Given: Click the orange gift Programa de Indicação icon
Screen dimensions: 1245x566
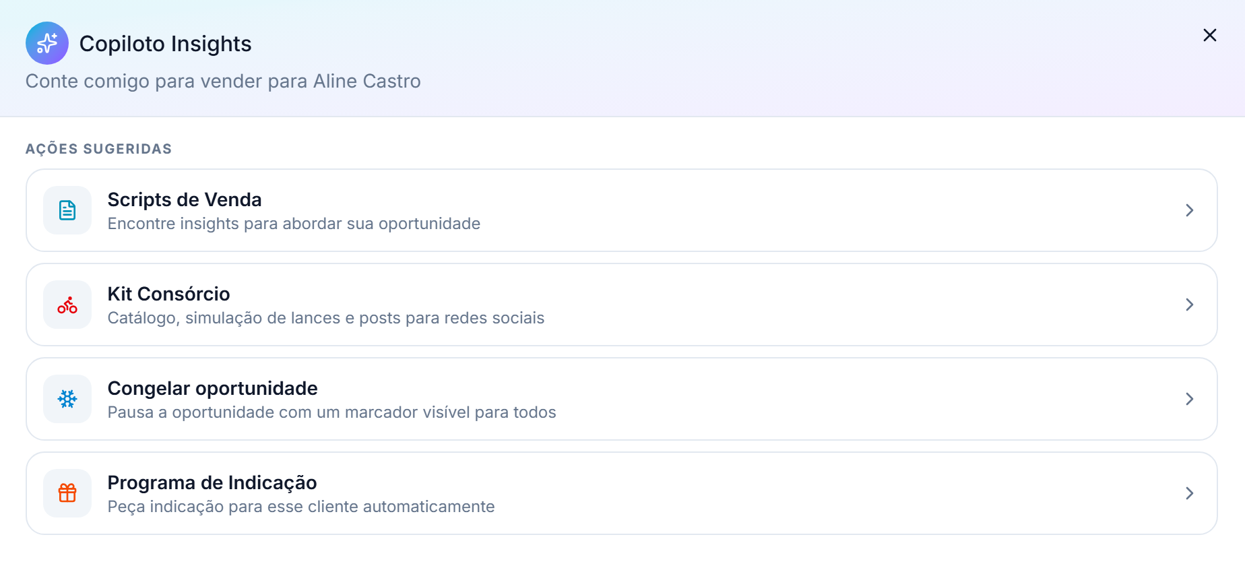Looking at the screenshot, I should (x=67, y=493).
